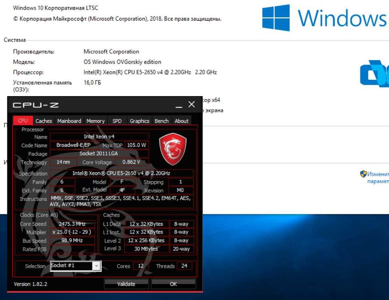Click the Instructions list text
This screenshot has width=389, height=300.
[x=121, y=201]
